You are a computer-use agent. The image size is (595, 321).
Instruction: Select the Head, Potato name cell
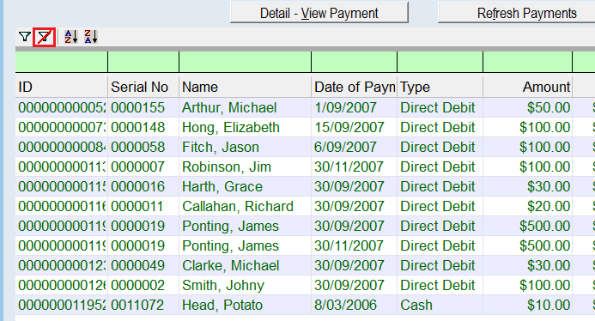coord(246,305)
